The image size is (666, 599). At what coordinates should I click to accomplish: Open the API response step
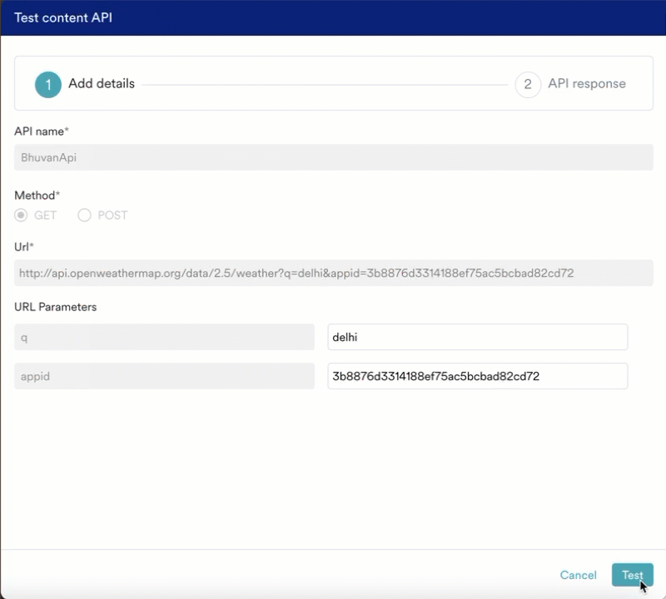click(x=586, y=83)
